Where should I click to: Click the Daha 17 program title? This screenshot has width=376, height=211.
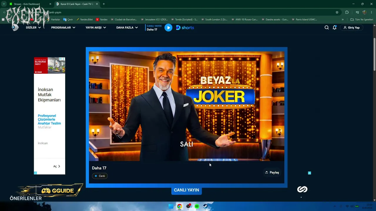tap(99, 168)
